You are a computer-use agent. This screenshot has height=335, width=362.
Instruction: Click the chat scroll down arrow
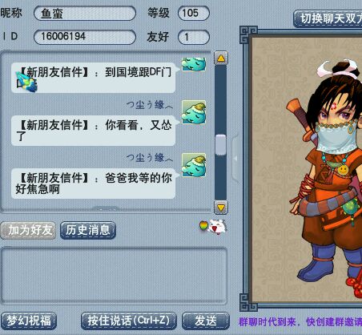221,208
